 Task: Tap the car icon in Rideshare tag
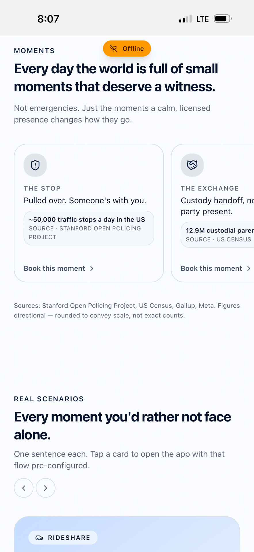[x=39, y=538]
